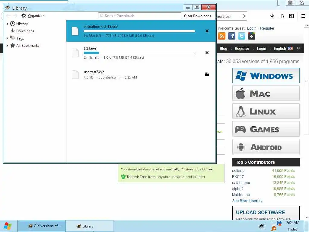Open the Blog nav item
The width and height of the screenshot is (309, 232).
pyautogui.click(x=223, y=49)
